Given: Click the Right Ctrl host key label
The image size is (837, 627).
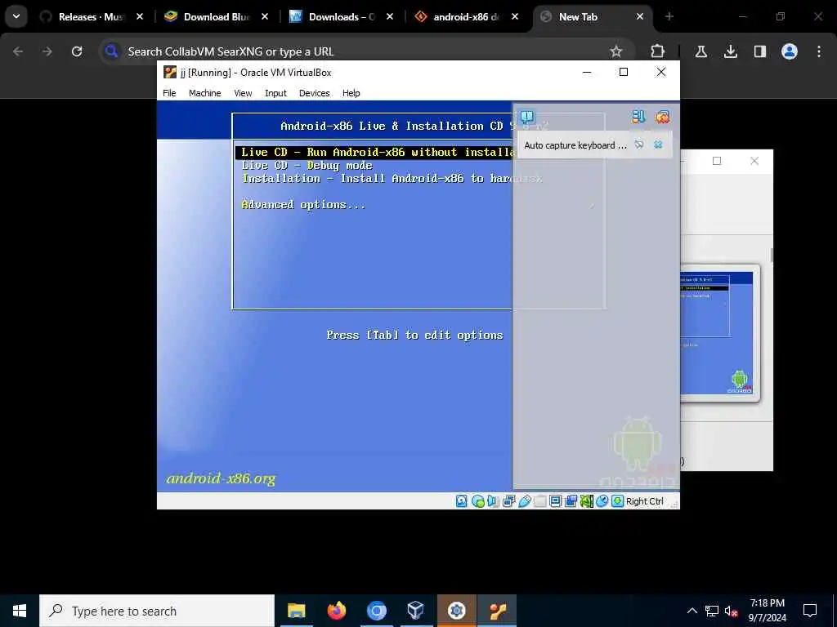Looking at the screenshot, I should click(644, 501).
